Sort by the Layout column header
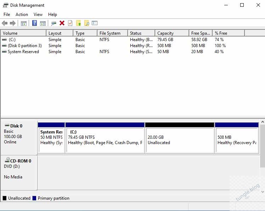Viewport: 265px width, 211px height. tap(60, 33)
